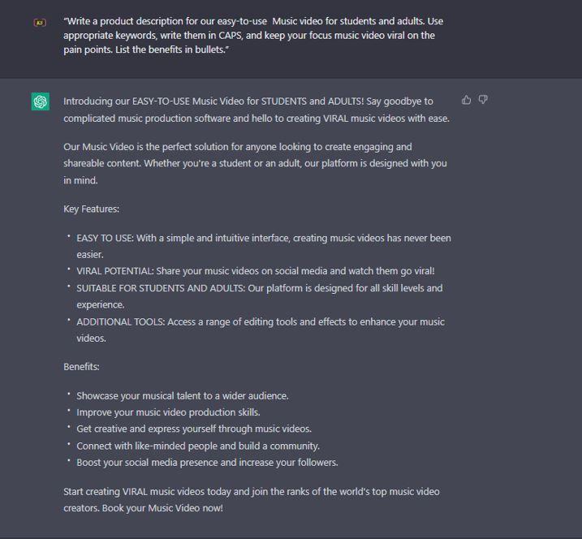Click the thumbs down feedback icon
Image resolution: width=582 pixels, height=539 pixels.
point(483,100)
